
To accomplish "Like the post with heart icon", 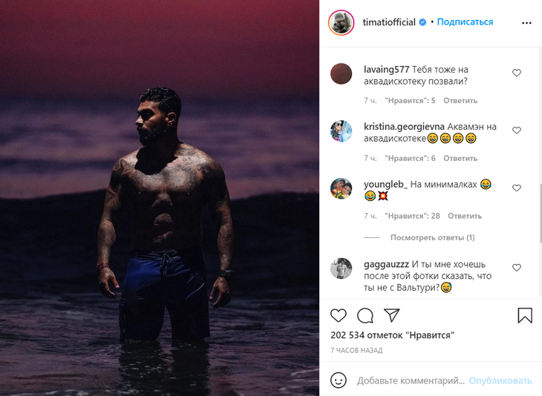I will [x=339, y=316].
